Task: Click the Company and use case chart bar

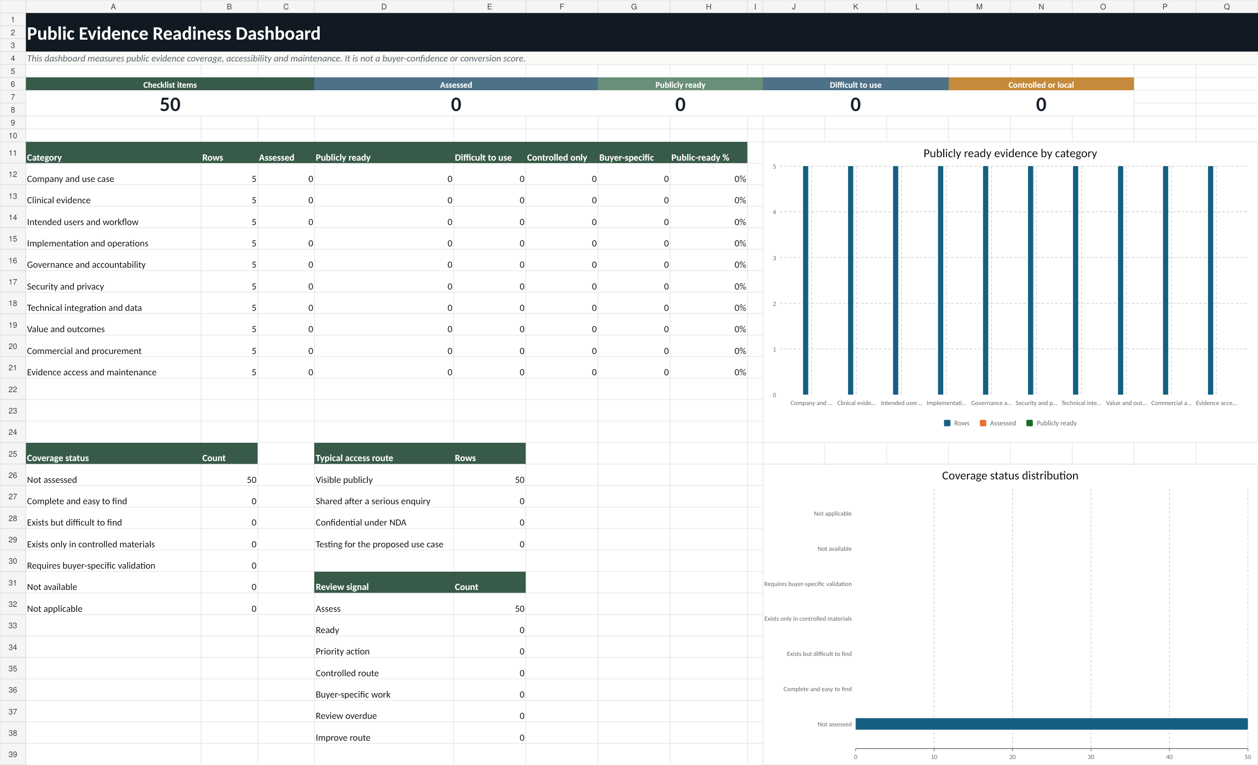Action: [805, 280]
